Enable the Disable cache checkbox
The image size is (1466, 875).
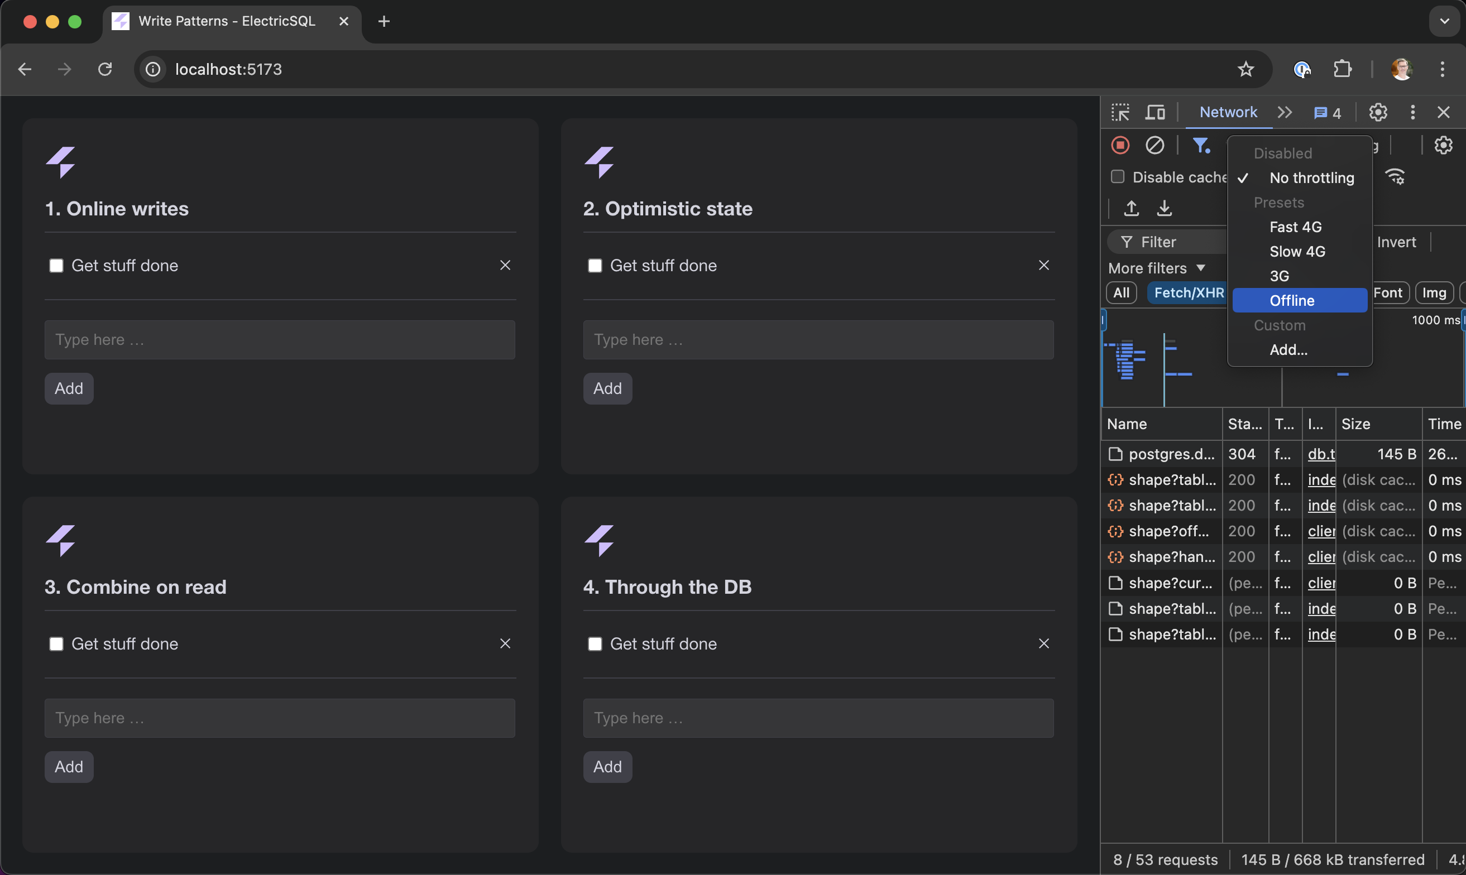[x=1117, y=177]
